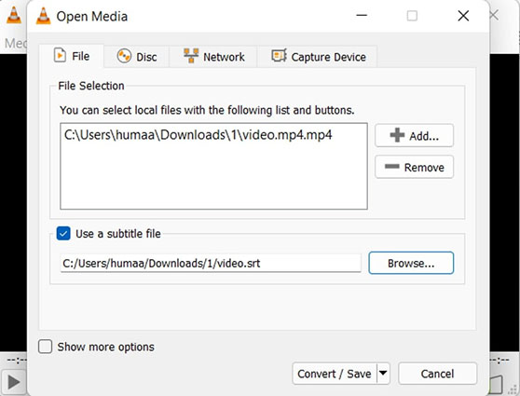
Task: Switch to the File tab
Action: (72, 56)
